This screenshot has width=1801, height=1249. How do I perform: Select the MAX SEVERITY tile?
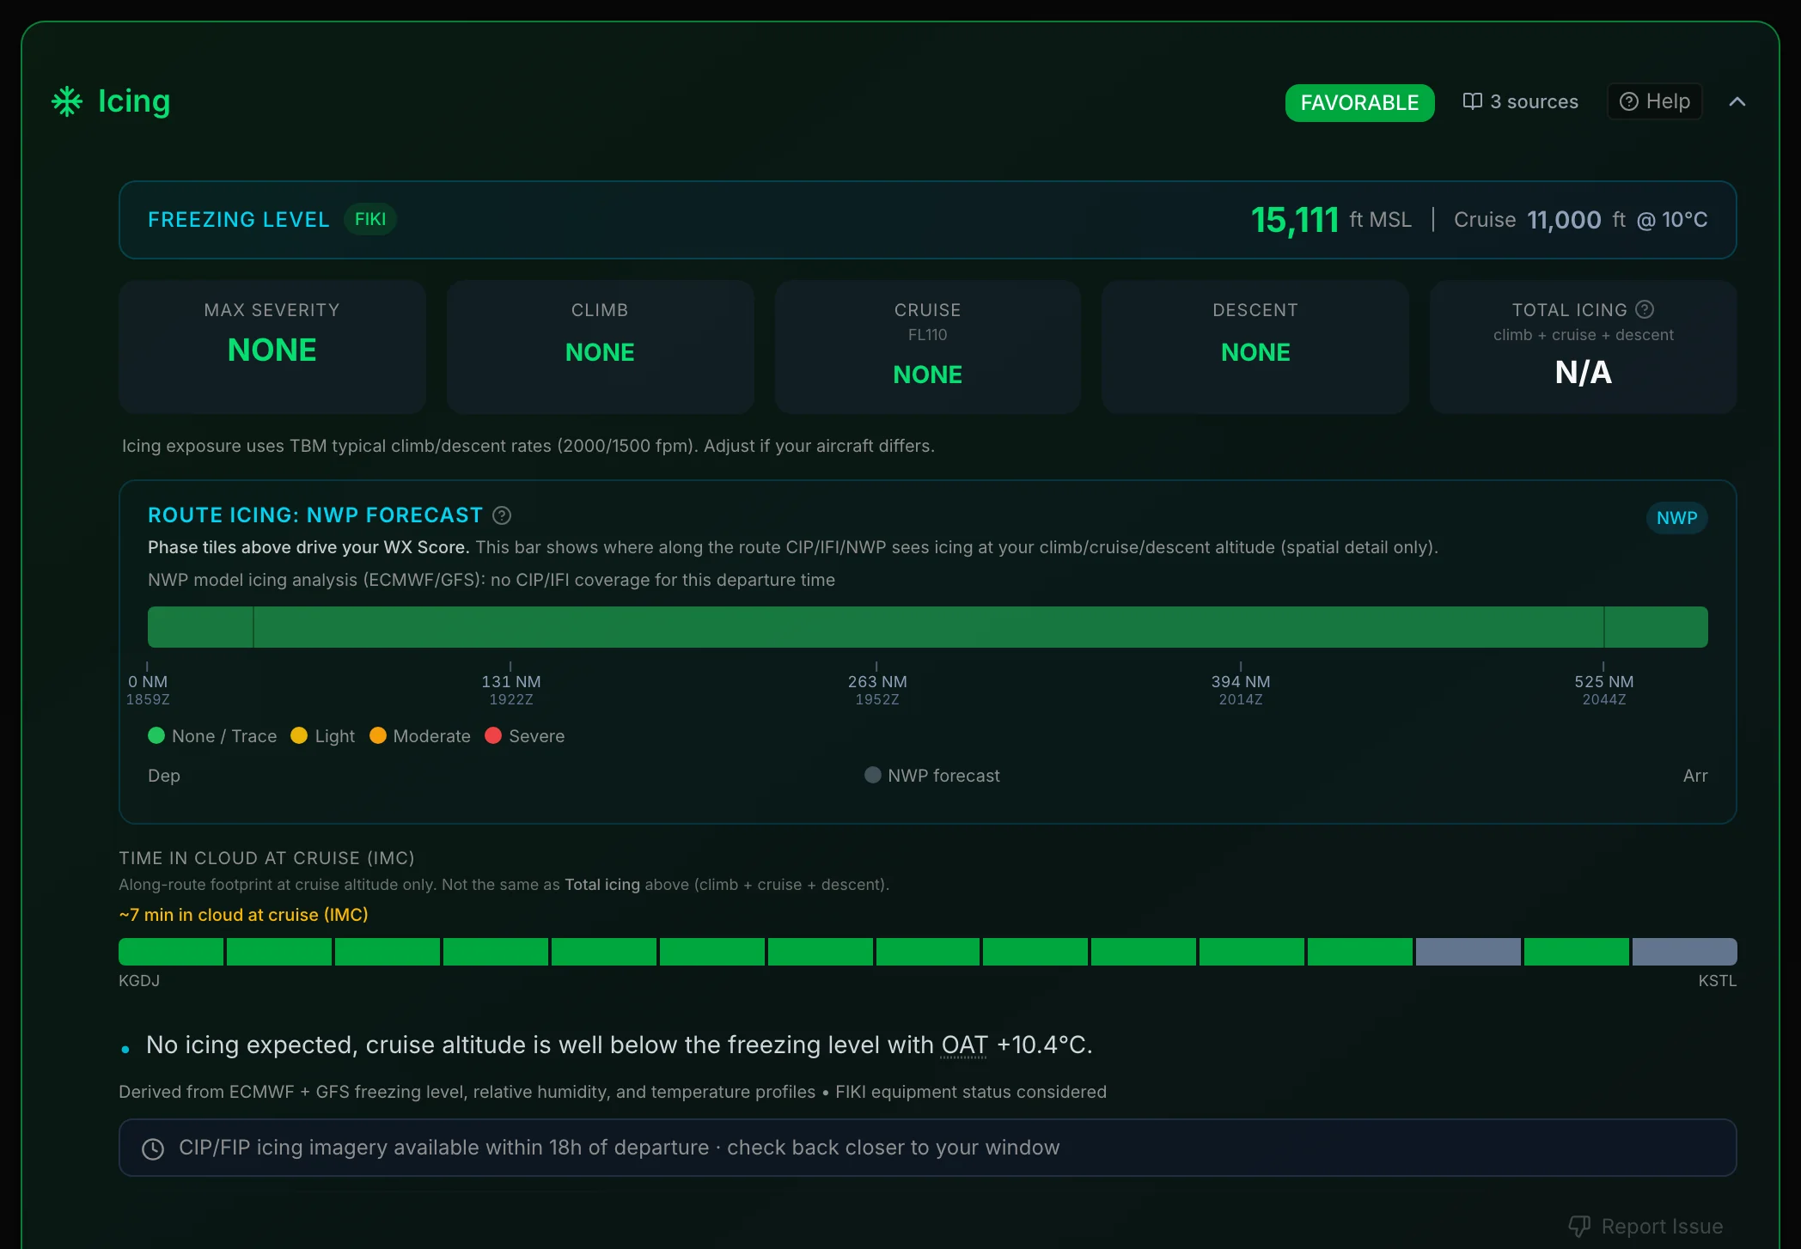[272, 346]
